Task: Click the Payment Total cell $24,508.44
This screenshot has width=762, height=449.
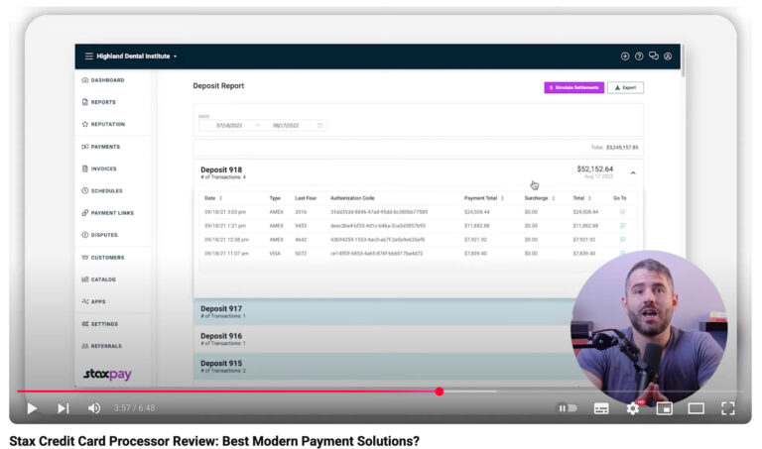Action: (x=476, y=212)
